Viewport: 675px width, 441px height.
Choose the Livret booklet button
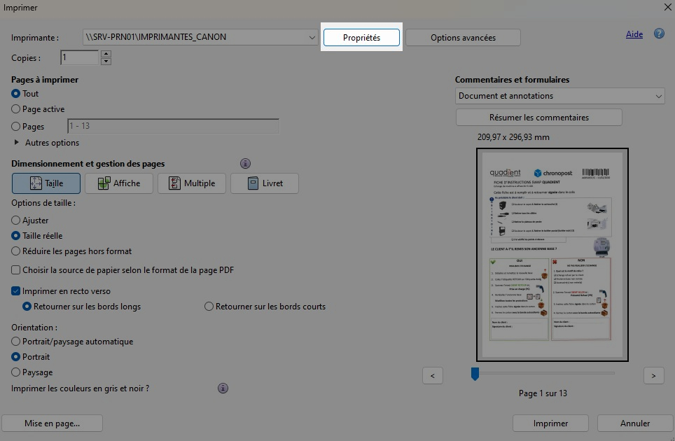[x=264, y=183]
